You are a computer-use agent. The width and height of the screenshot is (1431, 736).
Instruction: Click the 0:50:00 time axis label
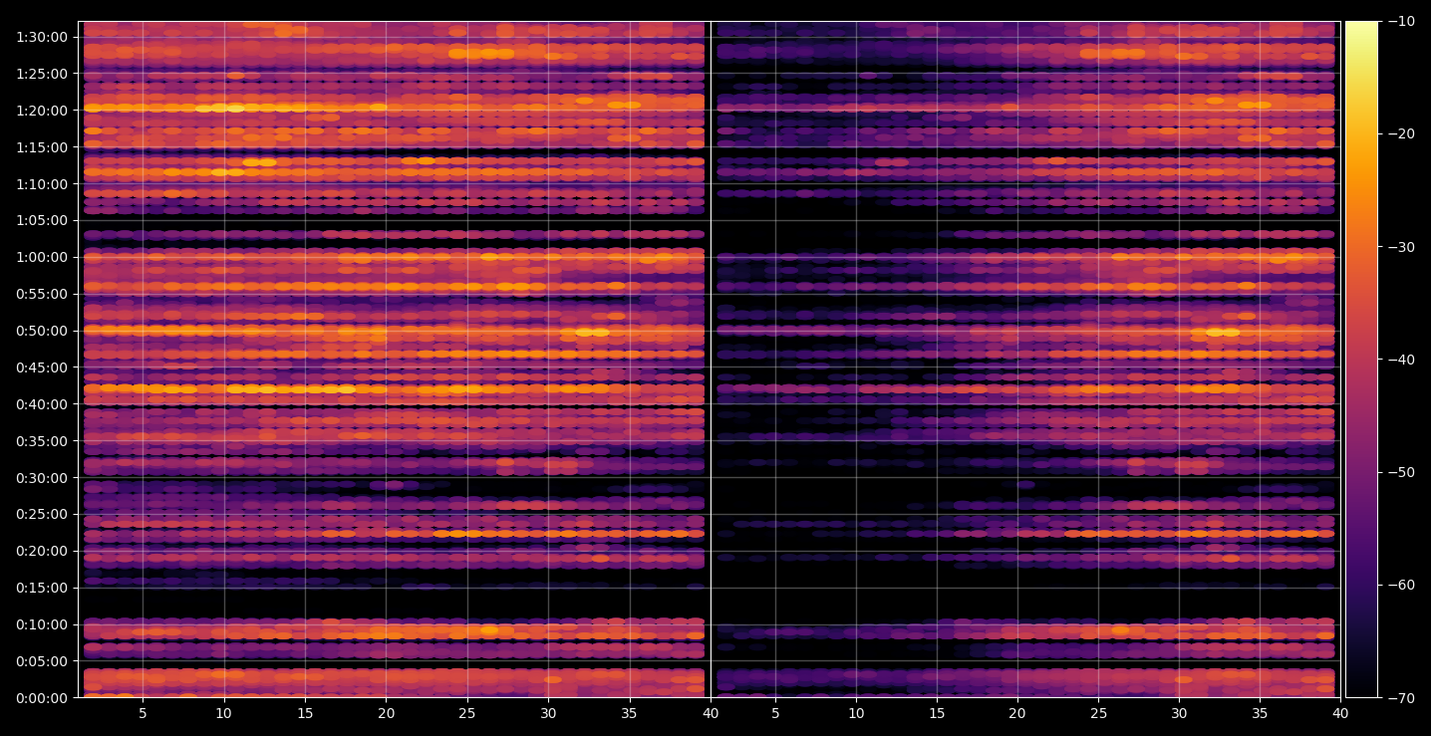(x=42, y=331)
